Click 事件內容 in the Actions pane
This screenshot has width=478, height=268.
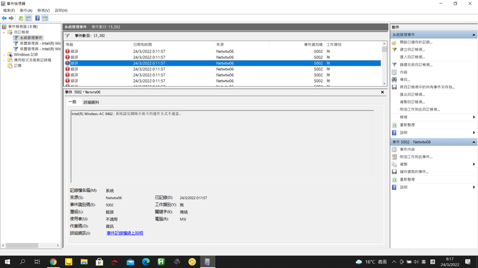[407, 150]
